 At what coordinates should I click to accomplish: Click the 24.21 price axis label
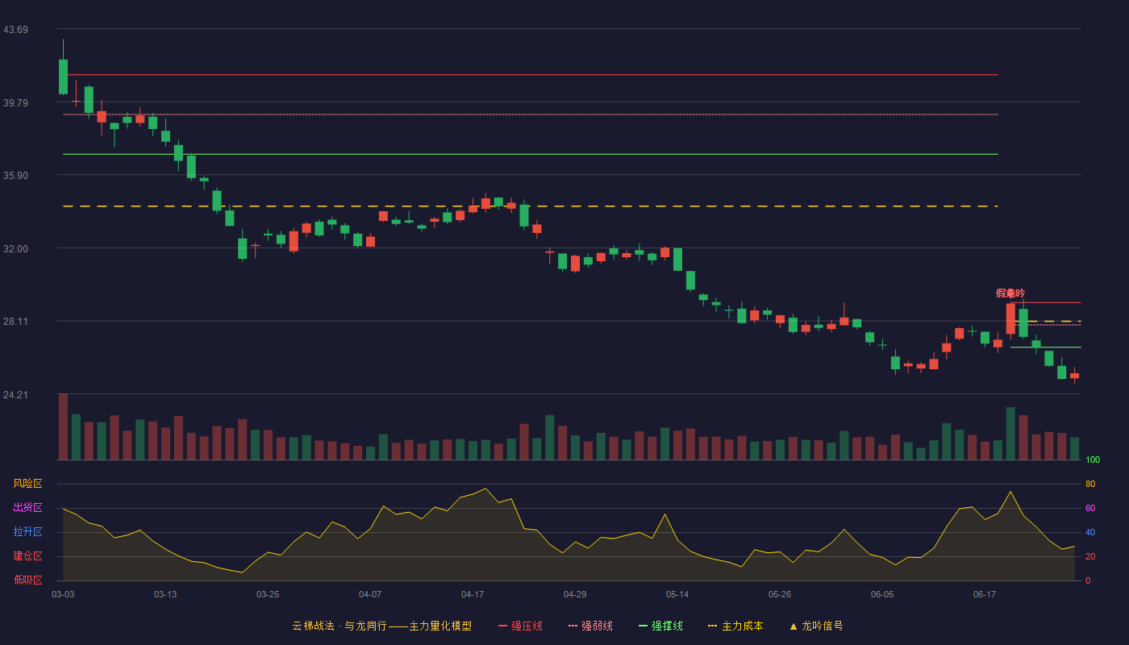[x=15, y=395]
